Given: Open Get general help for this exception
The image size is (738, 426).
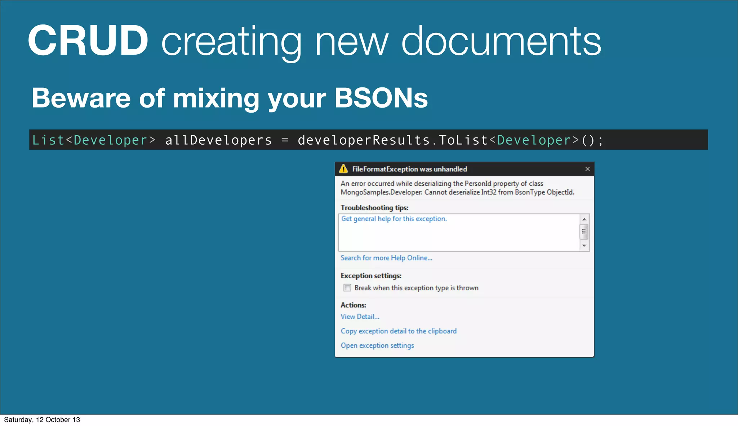Looking at the screenshot, I should [394, 219].
